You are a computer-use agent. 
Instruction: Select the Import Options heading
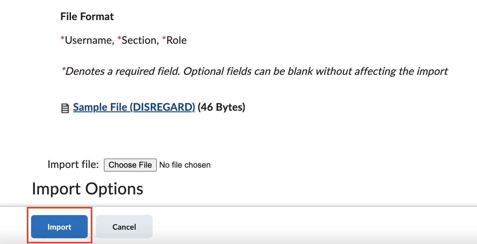(87, 189)
